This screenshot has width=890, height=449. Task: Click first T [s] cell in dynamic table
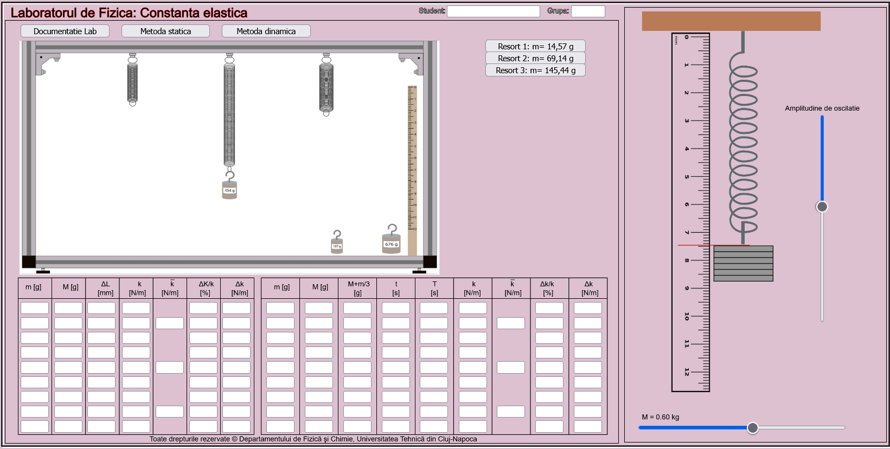pos(434,308)
